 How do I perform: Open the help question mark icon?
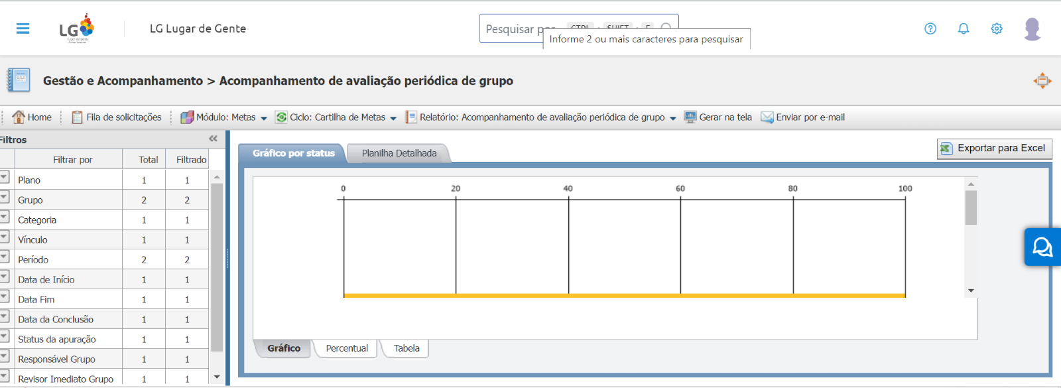(930, 29)
